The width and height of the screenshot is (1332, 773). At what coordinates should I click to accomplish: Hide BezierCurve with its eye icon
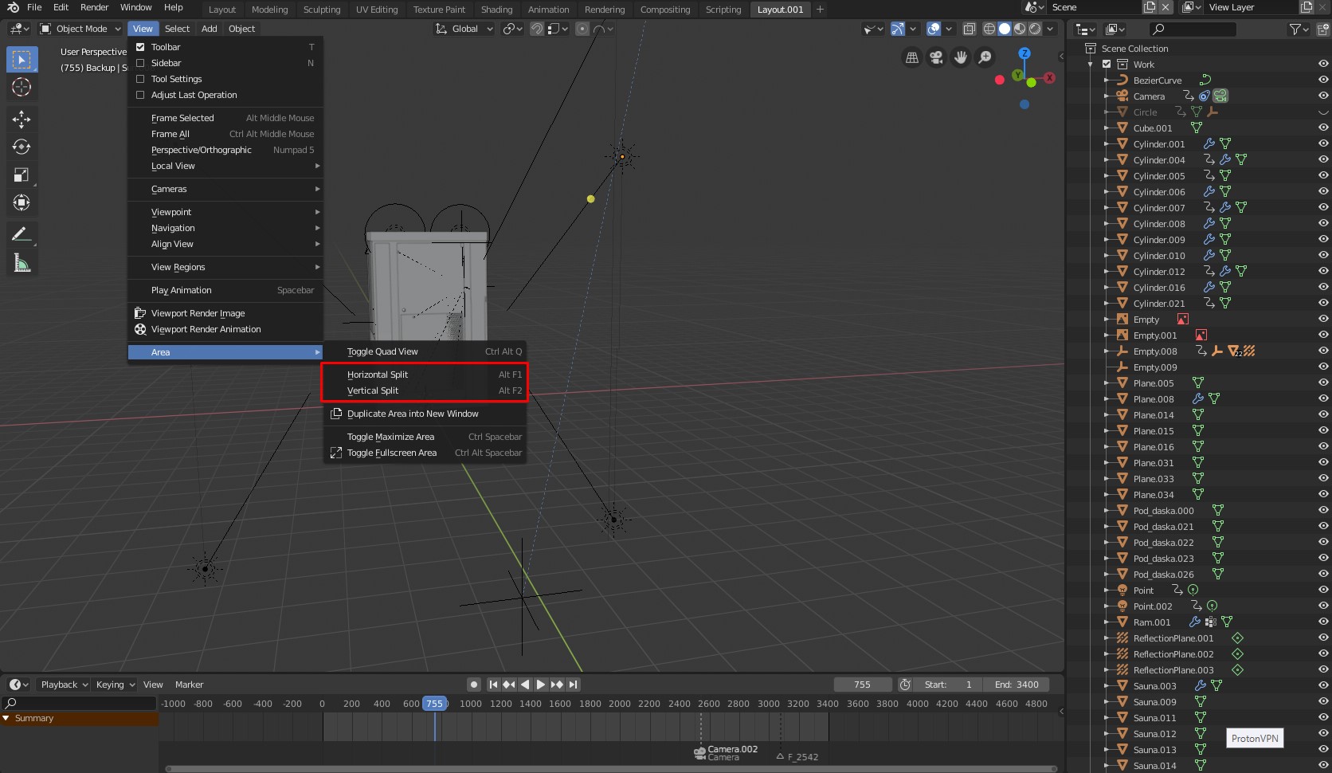(x=1323, y=80)
